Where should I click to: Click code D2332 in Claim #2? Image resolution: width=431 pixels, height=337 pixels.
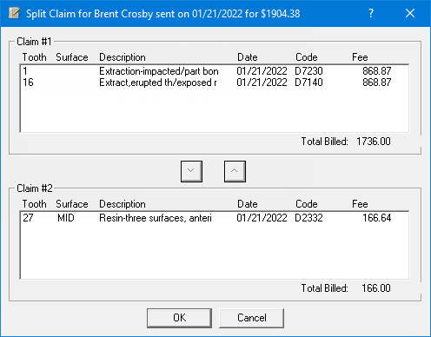[x=308, y=218]
